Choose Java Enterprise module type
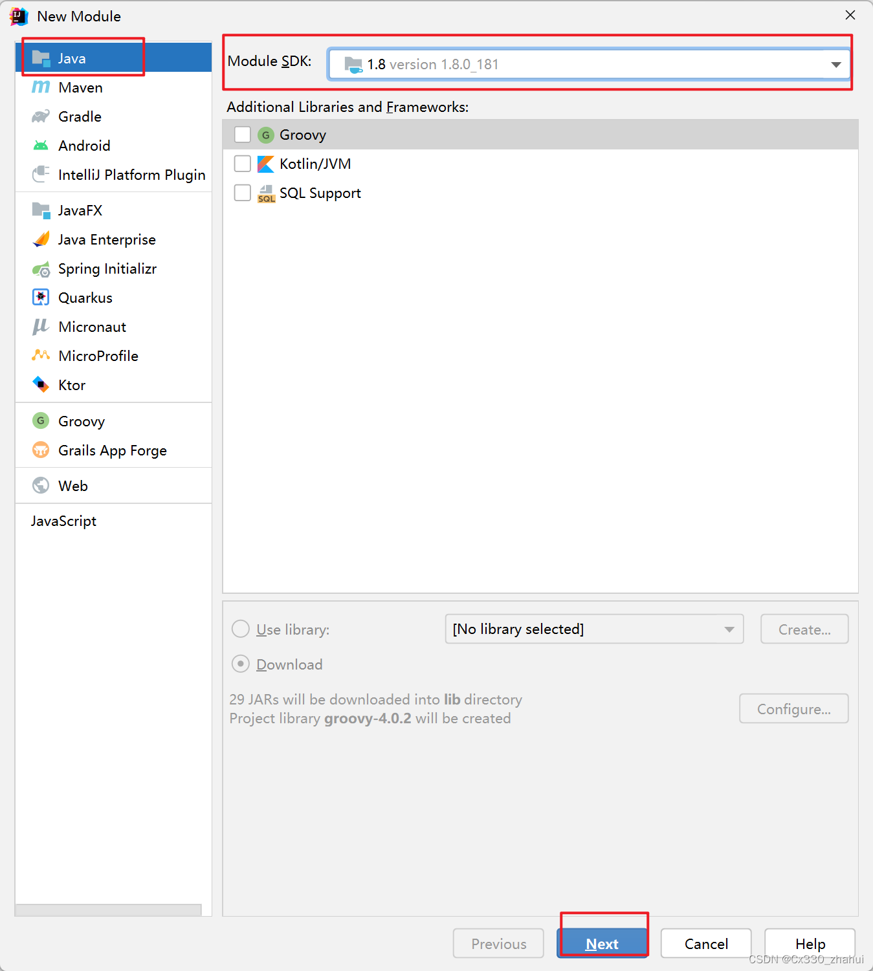873x971 pixels. pos(113,239)
